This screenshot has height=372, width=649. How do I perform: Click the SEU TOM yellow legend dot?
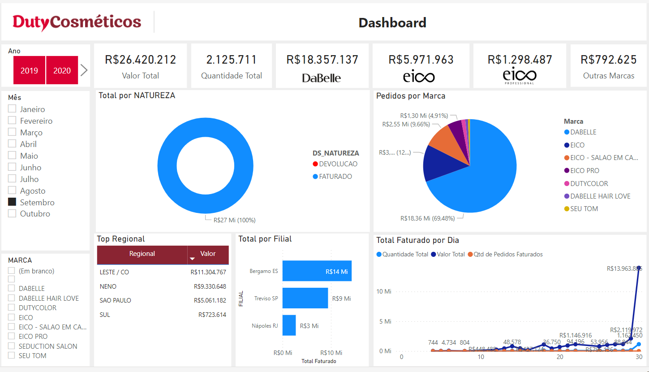(567, 209)
